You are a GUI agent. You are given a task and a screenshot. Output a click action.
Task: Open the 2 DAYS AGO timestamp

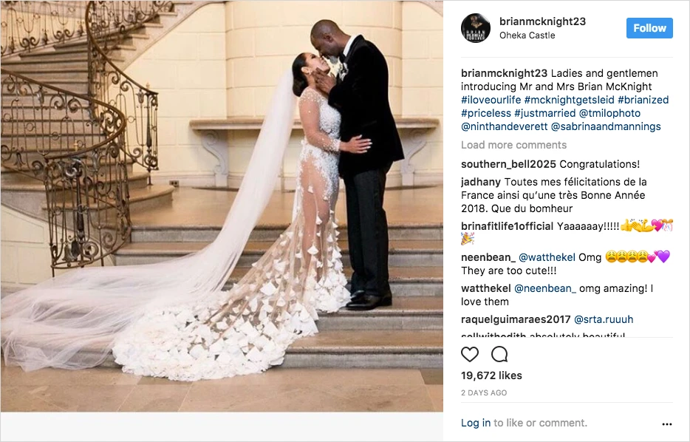(484, 392)
